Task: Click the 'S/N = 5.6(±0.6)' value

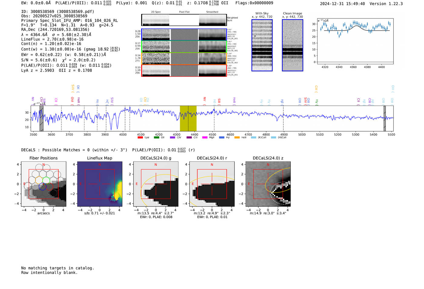Action: 39,60
